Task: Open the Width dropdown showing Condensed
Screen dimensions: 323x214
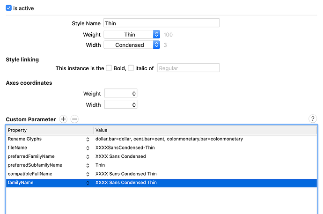Action: [132, 44]
